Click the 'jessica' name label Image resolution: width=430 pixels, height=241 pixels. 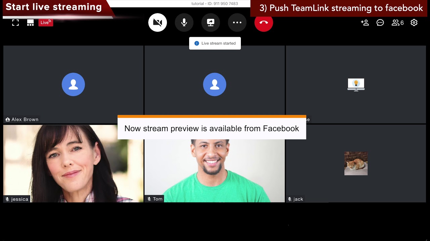point(20,199)
